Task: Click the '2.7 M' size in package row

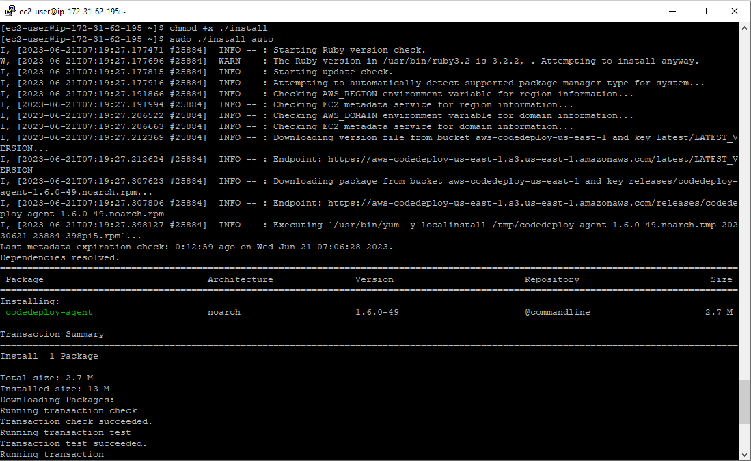Action: click(x=719, y=313)
